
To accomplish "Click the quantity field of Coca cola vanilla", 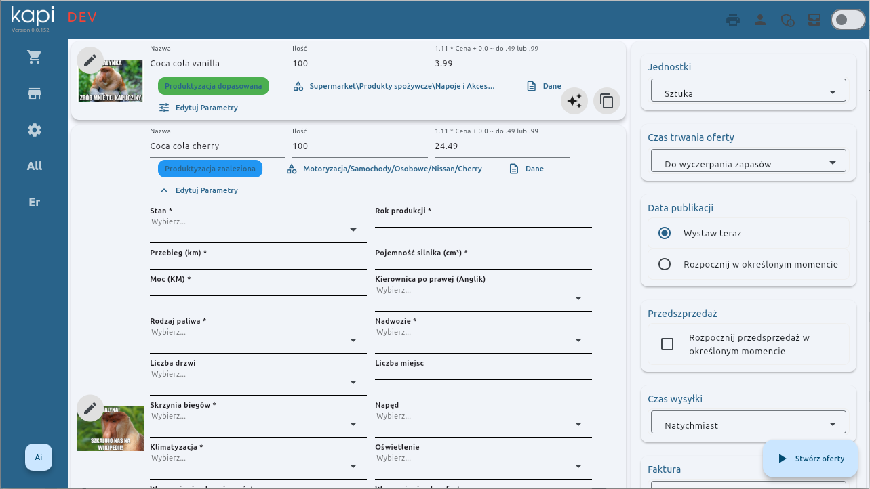I will point(360,64).
